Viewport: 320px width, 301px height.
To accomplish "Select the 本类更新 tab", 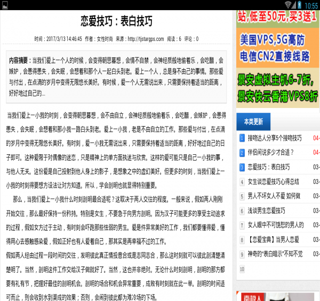I will tap(253, 122).
